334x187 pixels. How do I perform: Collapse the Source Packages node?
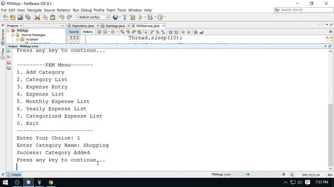coord(13,35)
